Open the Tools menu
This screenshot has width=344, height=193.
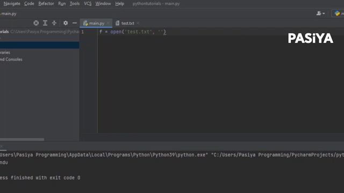[x=75, y=4]
